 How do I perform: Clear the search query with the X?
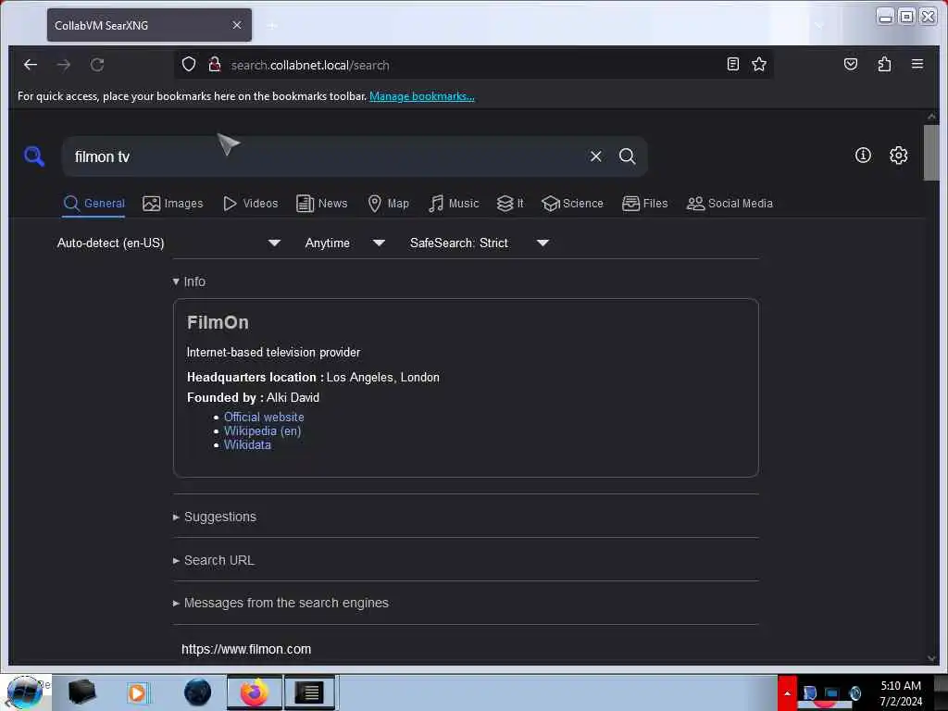pyautogui.click(x=595, y=156)
